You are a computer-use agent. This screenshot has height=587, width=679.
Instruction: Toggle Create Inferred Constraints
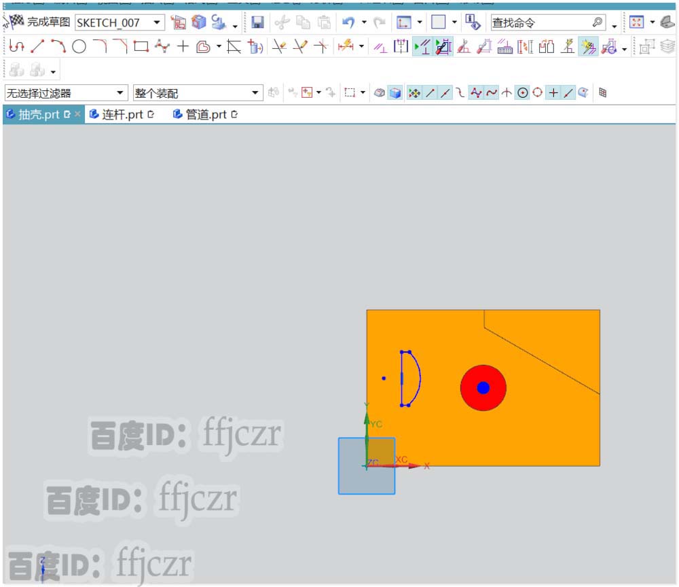(x=588, y=46)
